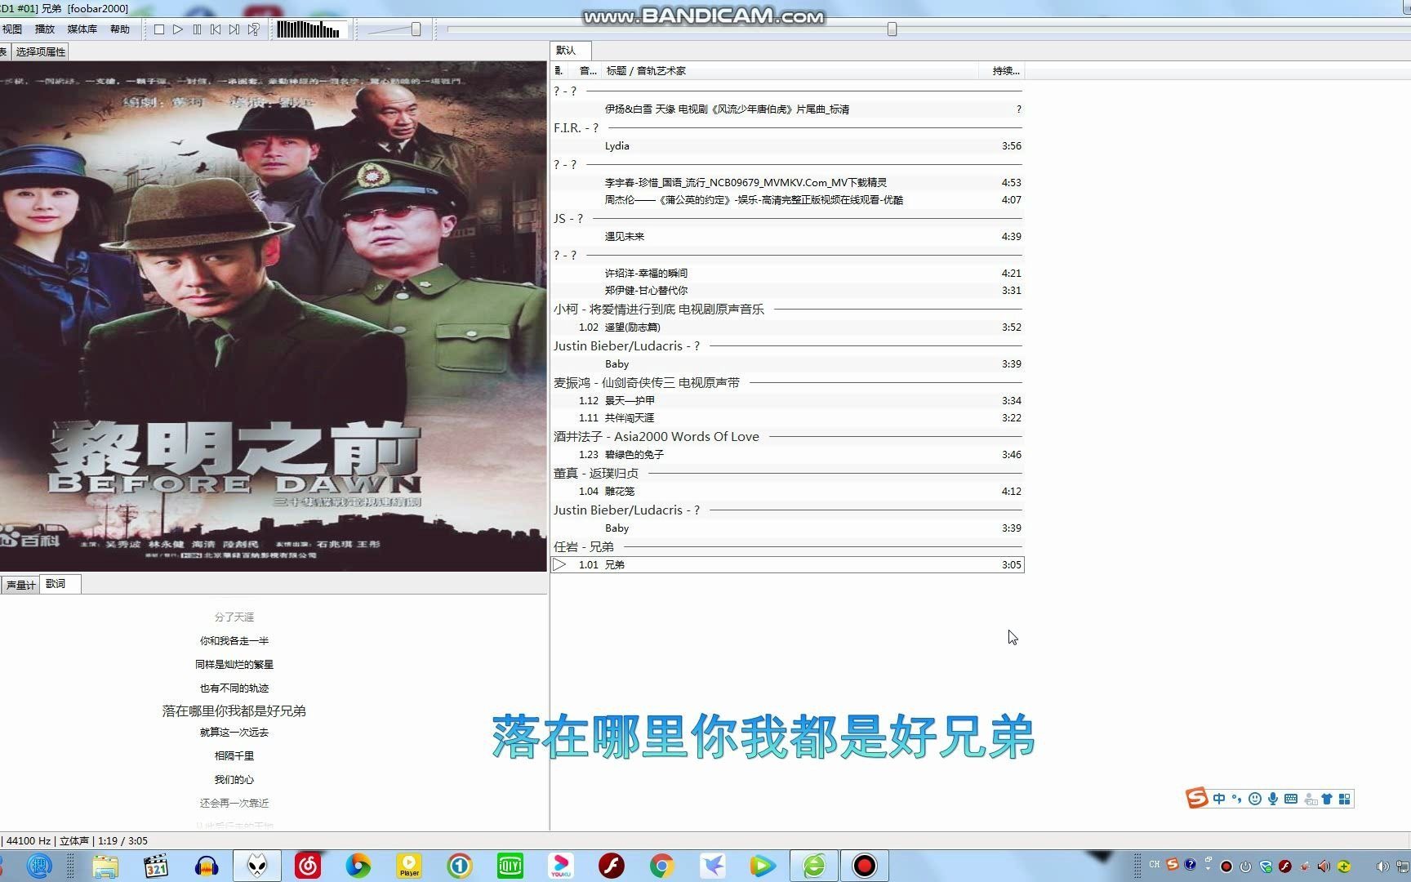Screen dimensions: 1411x882
Task: Skip to the previous track
Action: (216, 29)
